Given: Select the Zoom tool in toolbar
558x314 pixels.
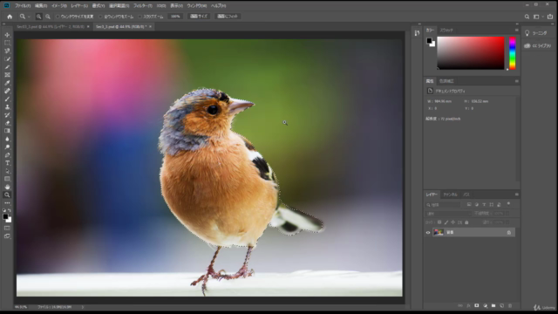Looking at the screenshot, I should 7,195.
